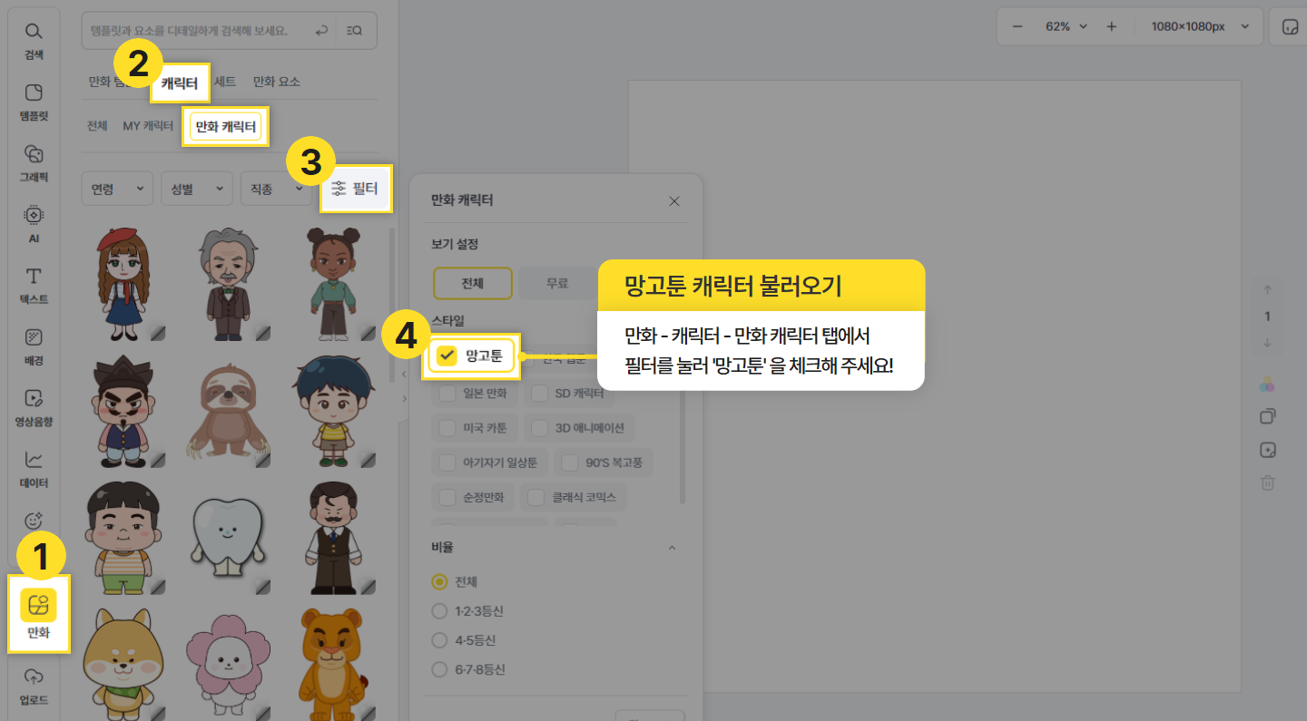
Task: Click the 전체 button under 보기 설정
Action: [x=473, y=283]
